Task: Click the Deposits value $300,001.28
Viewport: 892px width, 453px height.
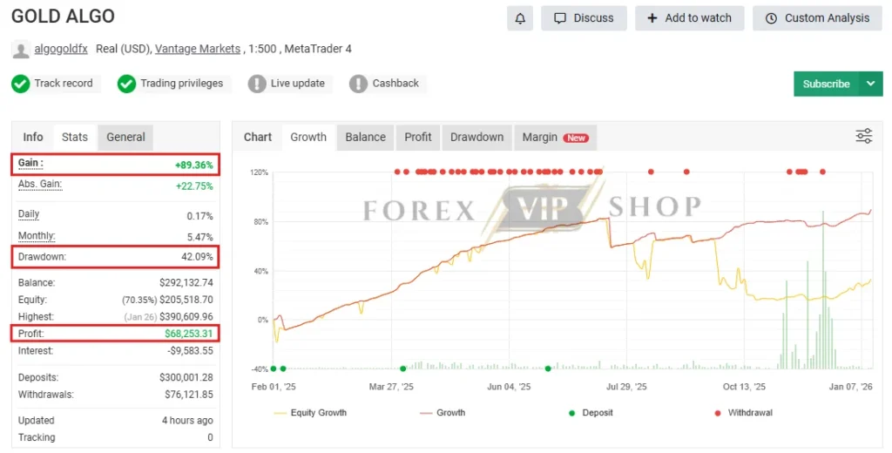Action: pyautogui.click(x=186, y=377)
